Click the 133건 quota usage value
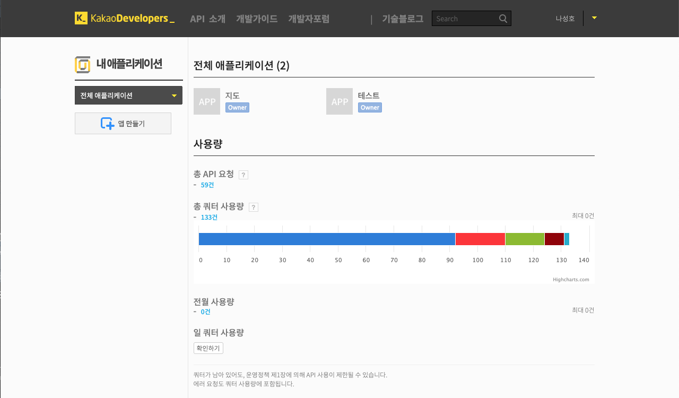Image resolution: width=679 pixels, height=398 pixels. [x=209, y=217]
